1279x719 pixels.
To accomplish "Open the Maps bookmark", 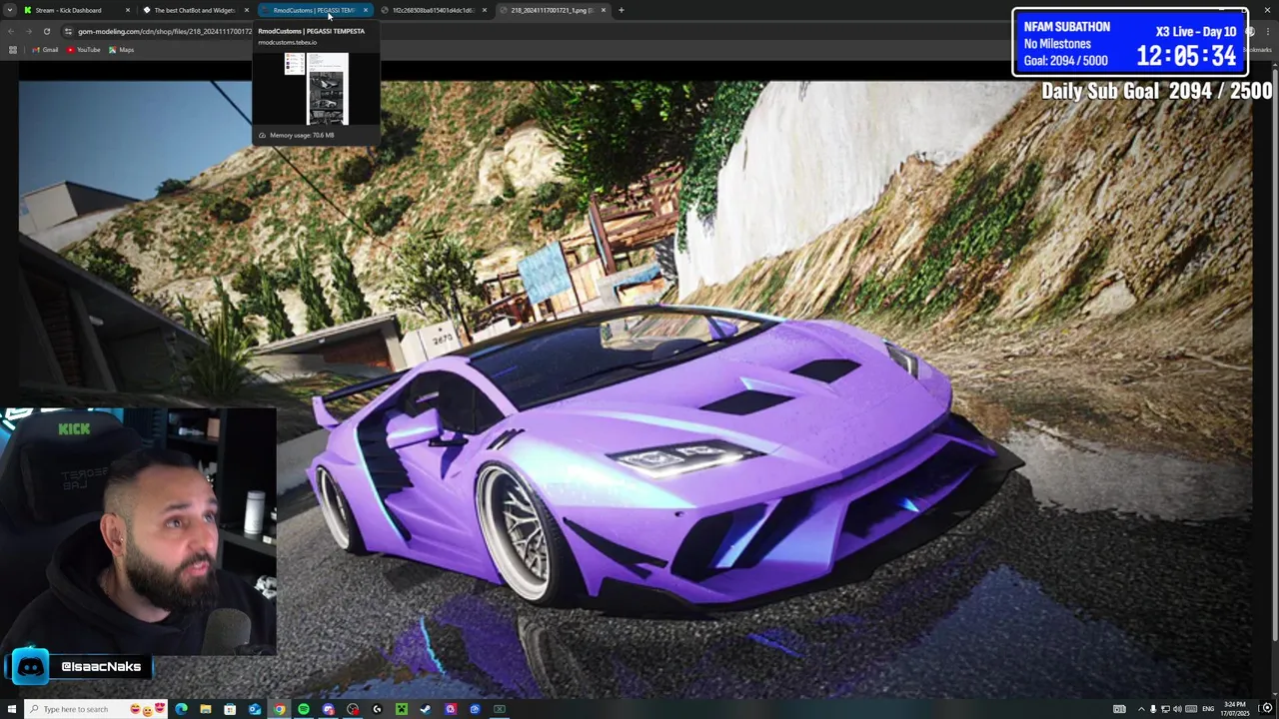I will (x=122, y=50).
